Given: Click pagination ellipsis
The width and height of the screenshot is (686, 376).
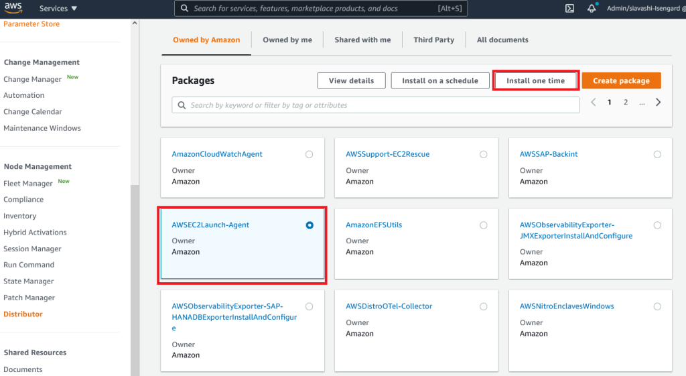Looking at the screenshot, I should click(642, 103).
